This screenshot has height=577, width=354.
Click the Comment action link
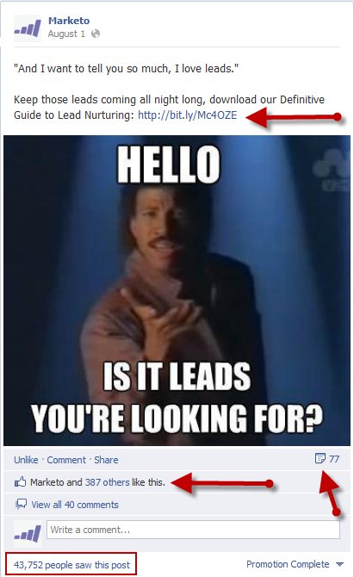66,460
